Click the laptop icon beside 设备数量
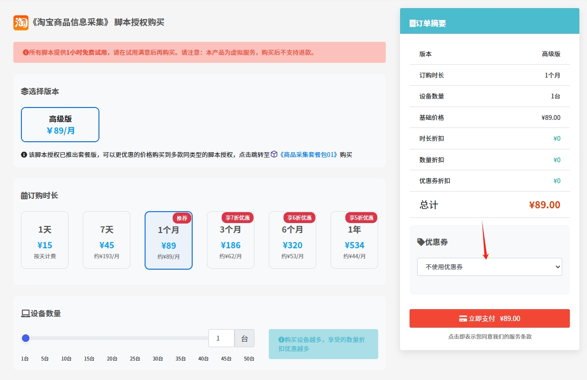Screen dimensions: 587x380 click(x=26, y=313)
